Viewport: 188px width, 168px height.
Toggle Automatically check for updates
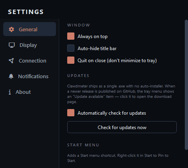tap(71, 113)
